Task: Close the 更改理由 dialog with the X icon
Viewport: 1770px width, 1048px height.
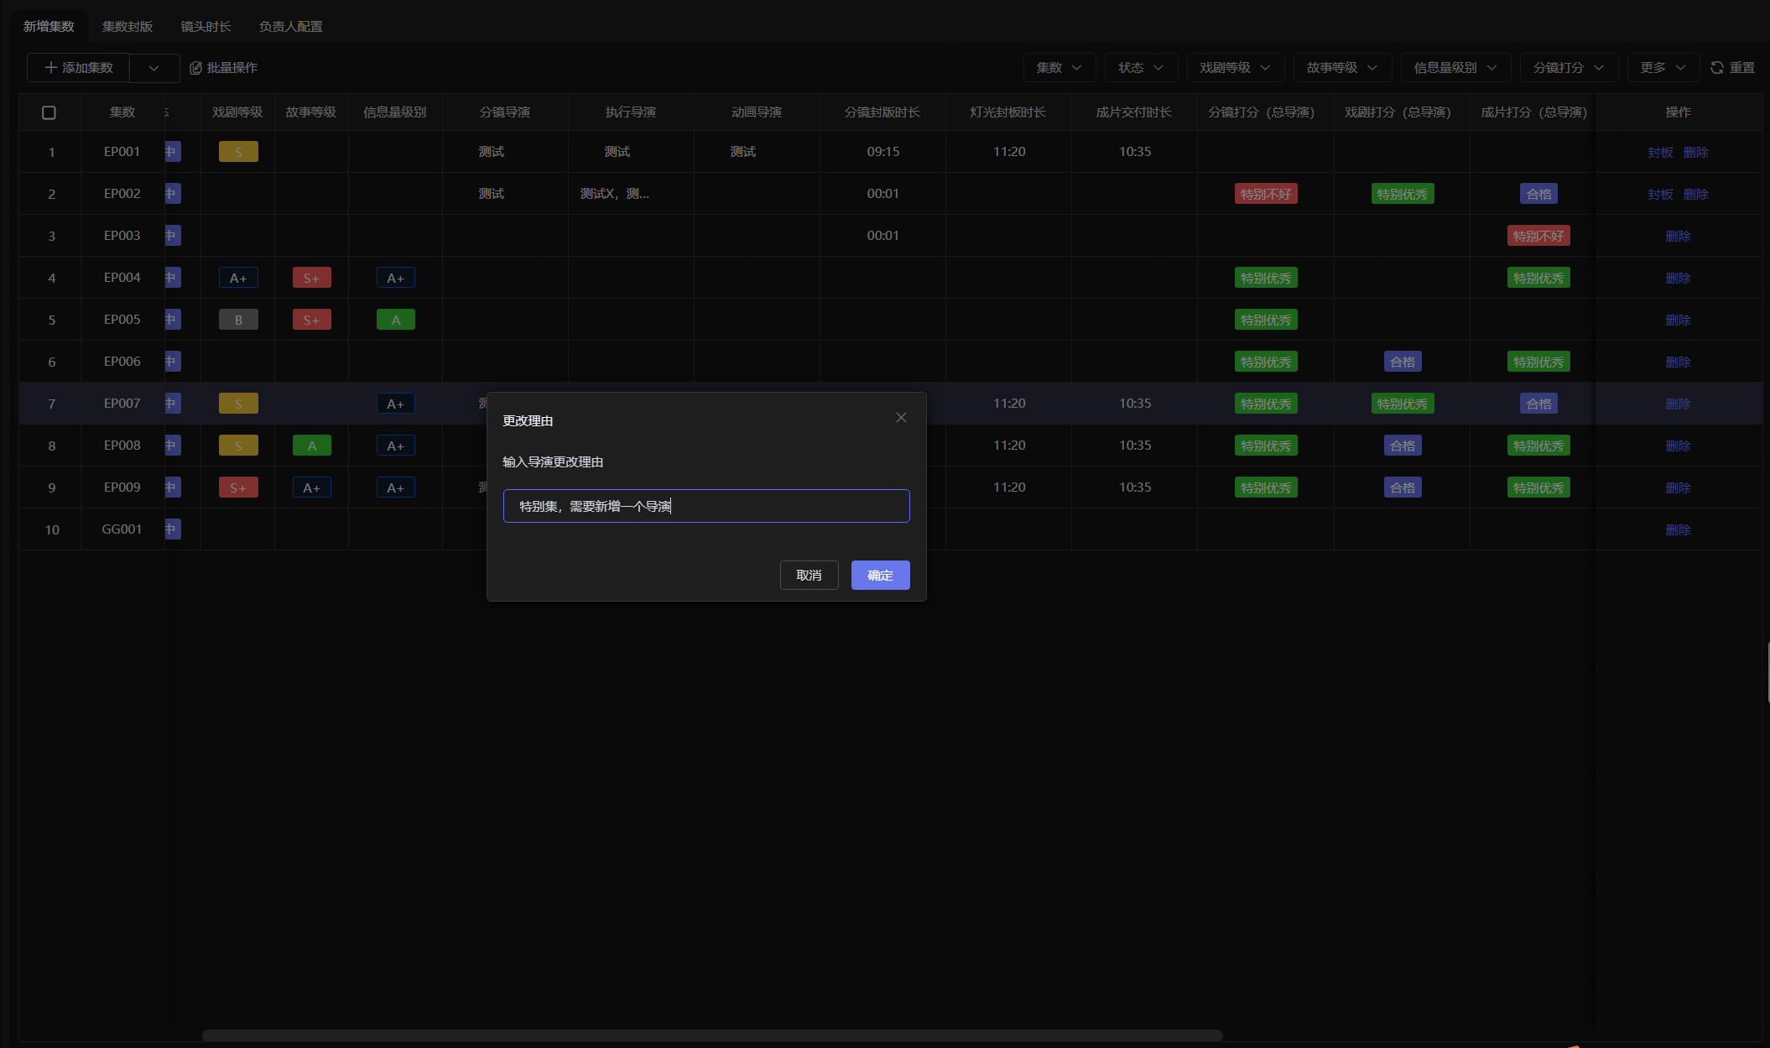Action: click(901, 418)
